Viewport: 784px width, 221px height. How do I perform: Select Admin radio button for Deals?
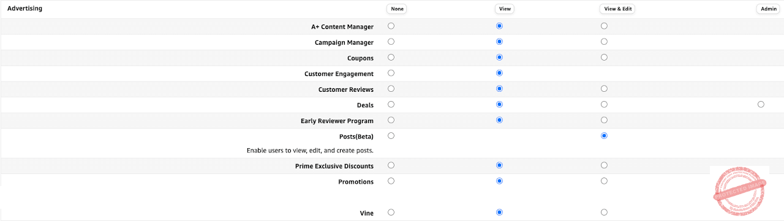point(761,105)
